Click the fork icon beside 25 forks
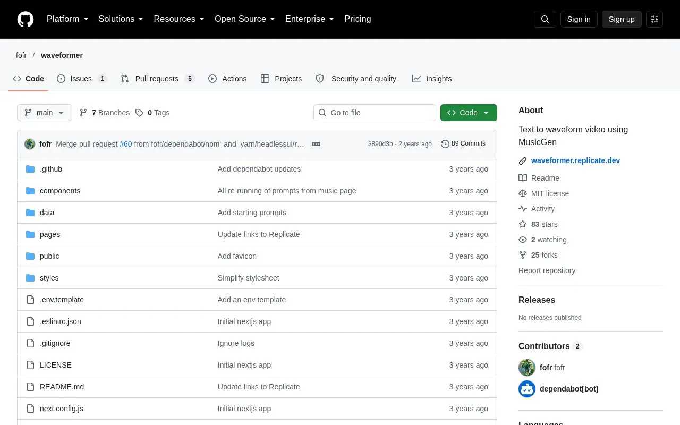The image size is (680, 425). click(x=523, y=255)
